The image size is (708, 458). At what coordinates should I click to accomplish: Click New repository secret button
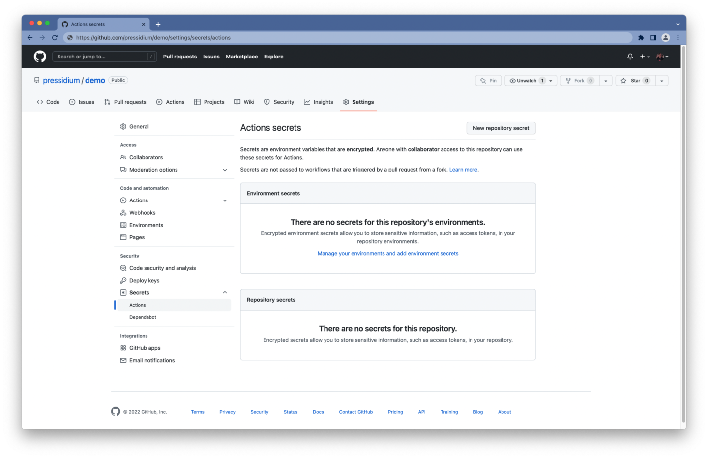coord(501,128)
